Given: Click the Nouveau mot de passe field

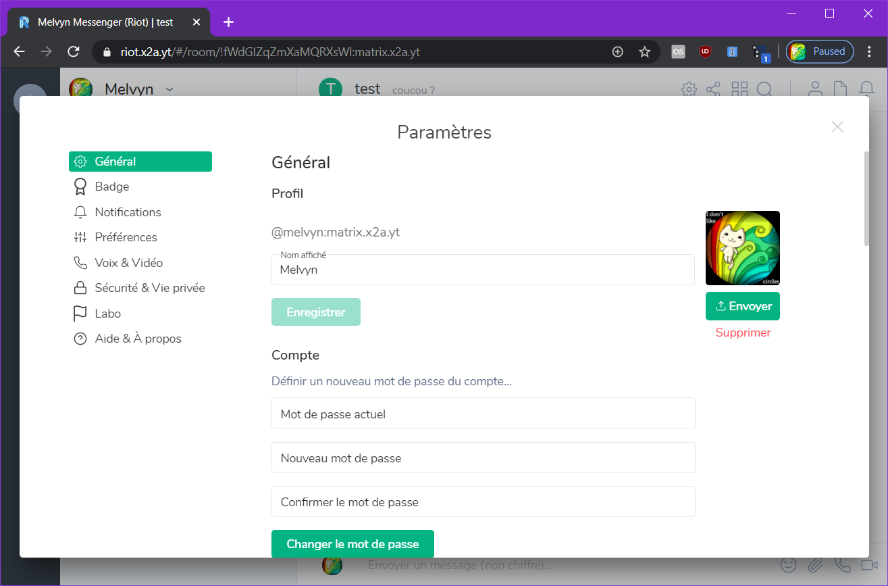Looking at the screenshot, I should point(483,458).
